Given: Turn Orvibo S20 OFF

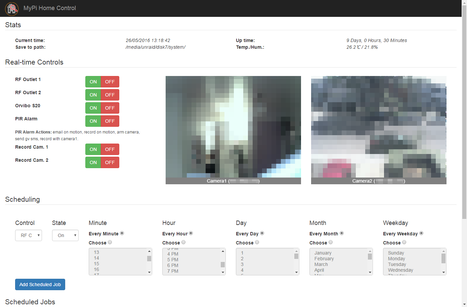Looking at the screenshot, I should click(x=110, y=108).
